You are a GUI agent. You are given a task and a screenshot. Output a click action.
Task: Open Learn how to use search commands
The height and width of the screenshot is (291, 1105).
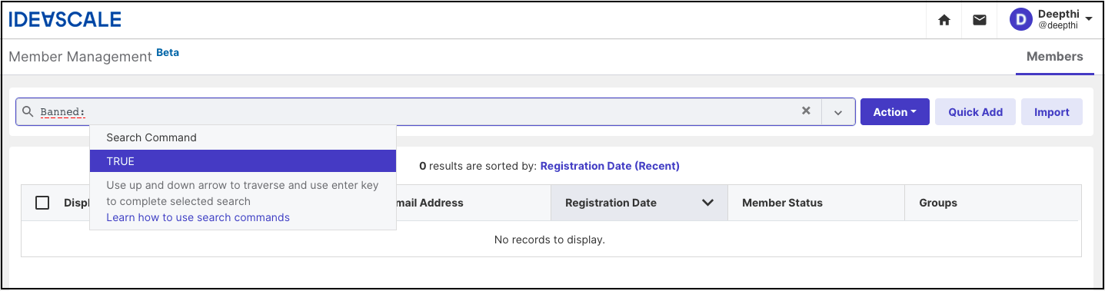pyautogui.click(x=198, y=217)
